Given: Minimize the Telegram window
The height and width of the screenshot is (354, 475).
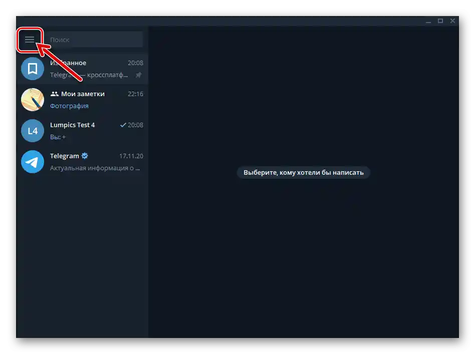Looking at the screenshot, I should tap(428, 21).
